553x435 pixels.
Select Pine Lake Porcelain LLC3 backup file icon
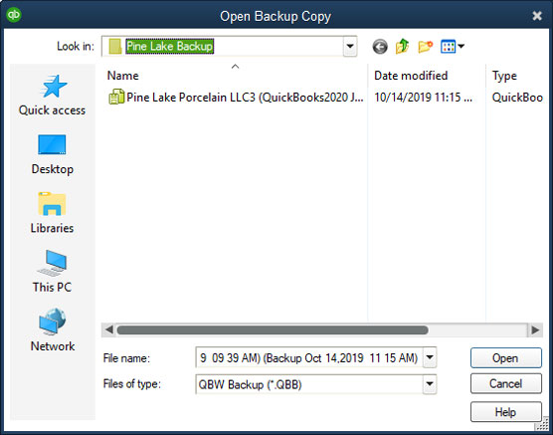tap(116, 97)
